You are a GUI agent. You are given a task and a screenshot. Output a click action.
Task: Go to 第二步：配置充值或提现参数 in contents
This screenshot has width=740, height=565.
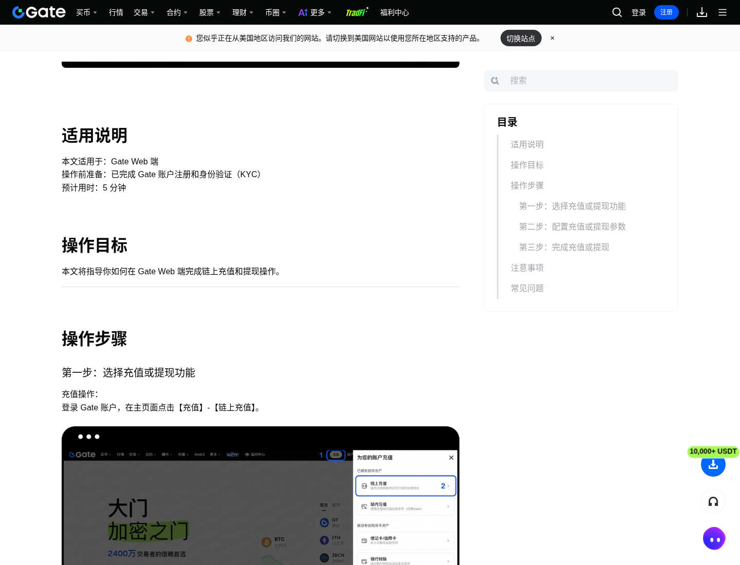pos(572,227)
